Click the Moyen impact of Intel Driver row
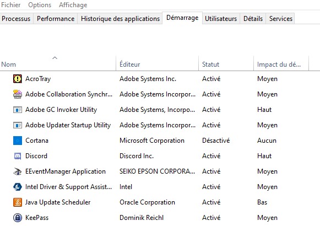 (x=267, y=187)
